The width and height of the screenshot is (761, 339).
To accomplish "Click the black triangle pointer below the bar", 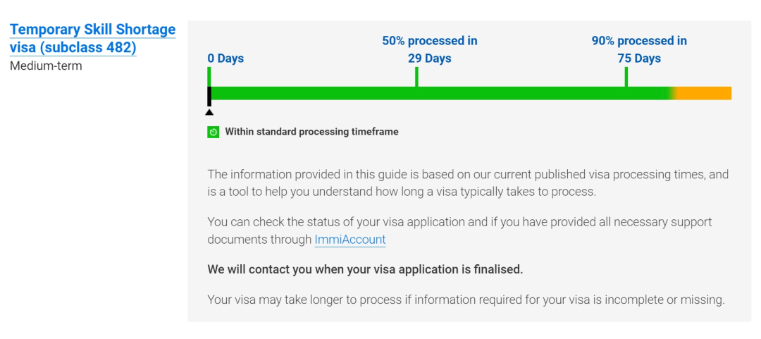I will (209, 112).
